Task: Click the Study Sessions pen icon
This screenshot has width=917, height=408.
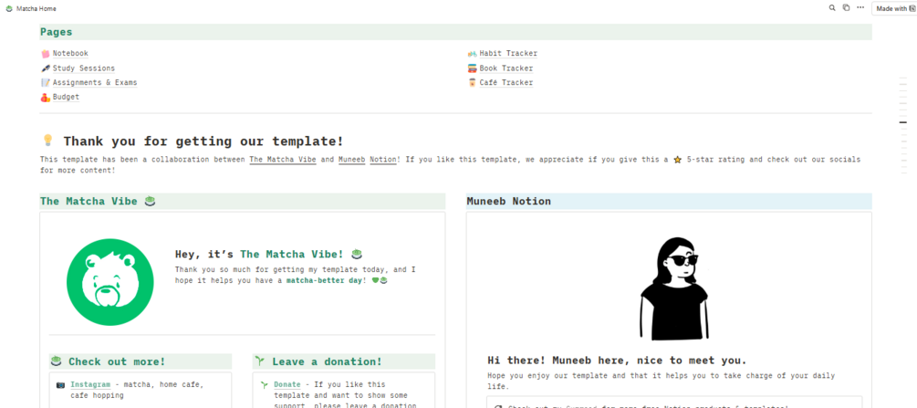Action: [x=45, y=68]
